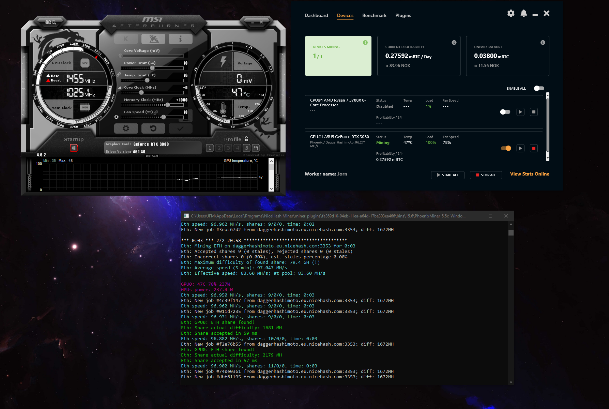
Task: Click the MSI fighter-jet logo button
Action: (x=153, y=39)
